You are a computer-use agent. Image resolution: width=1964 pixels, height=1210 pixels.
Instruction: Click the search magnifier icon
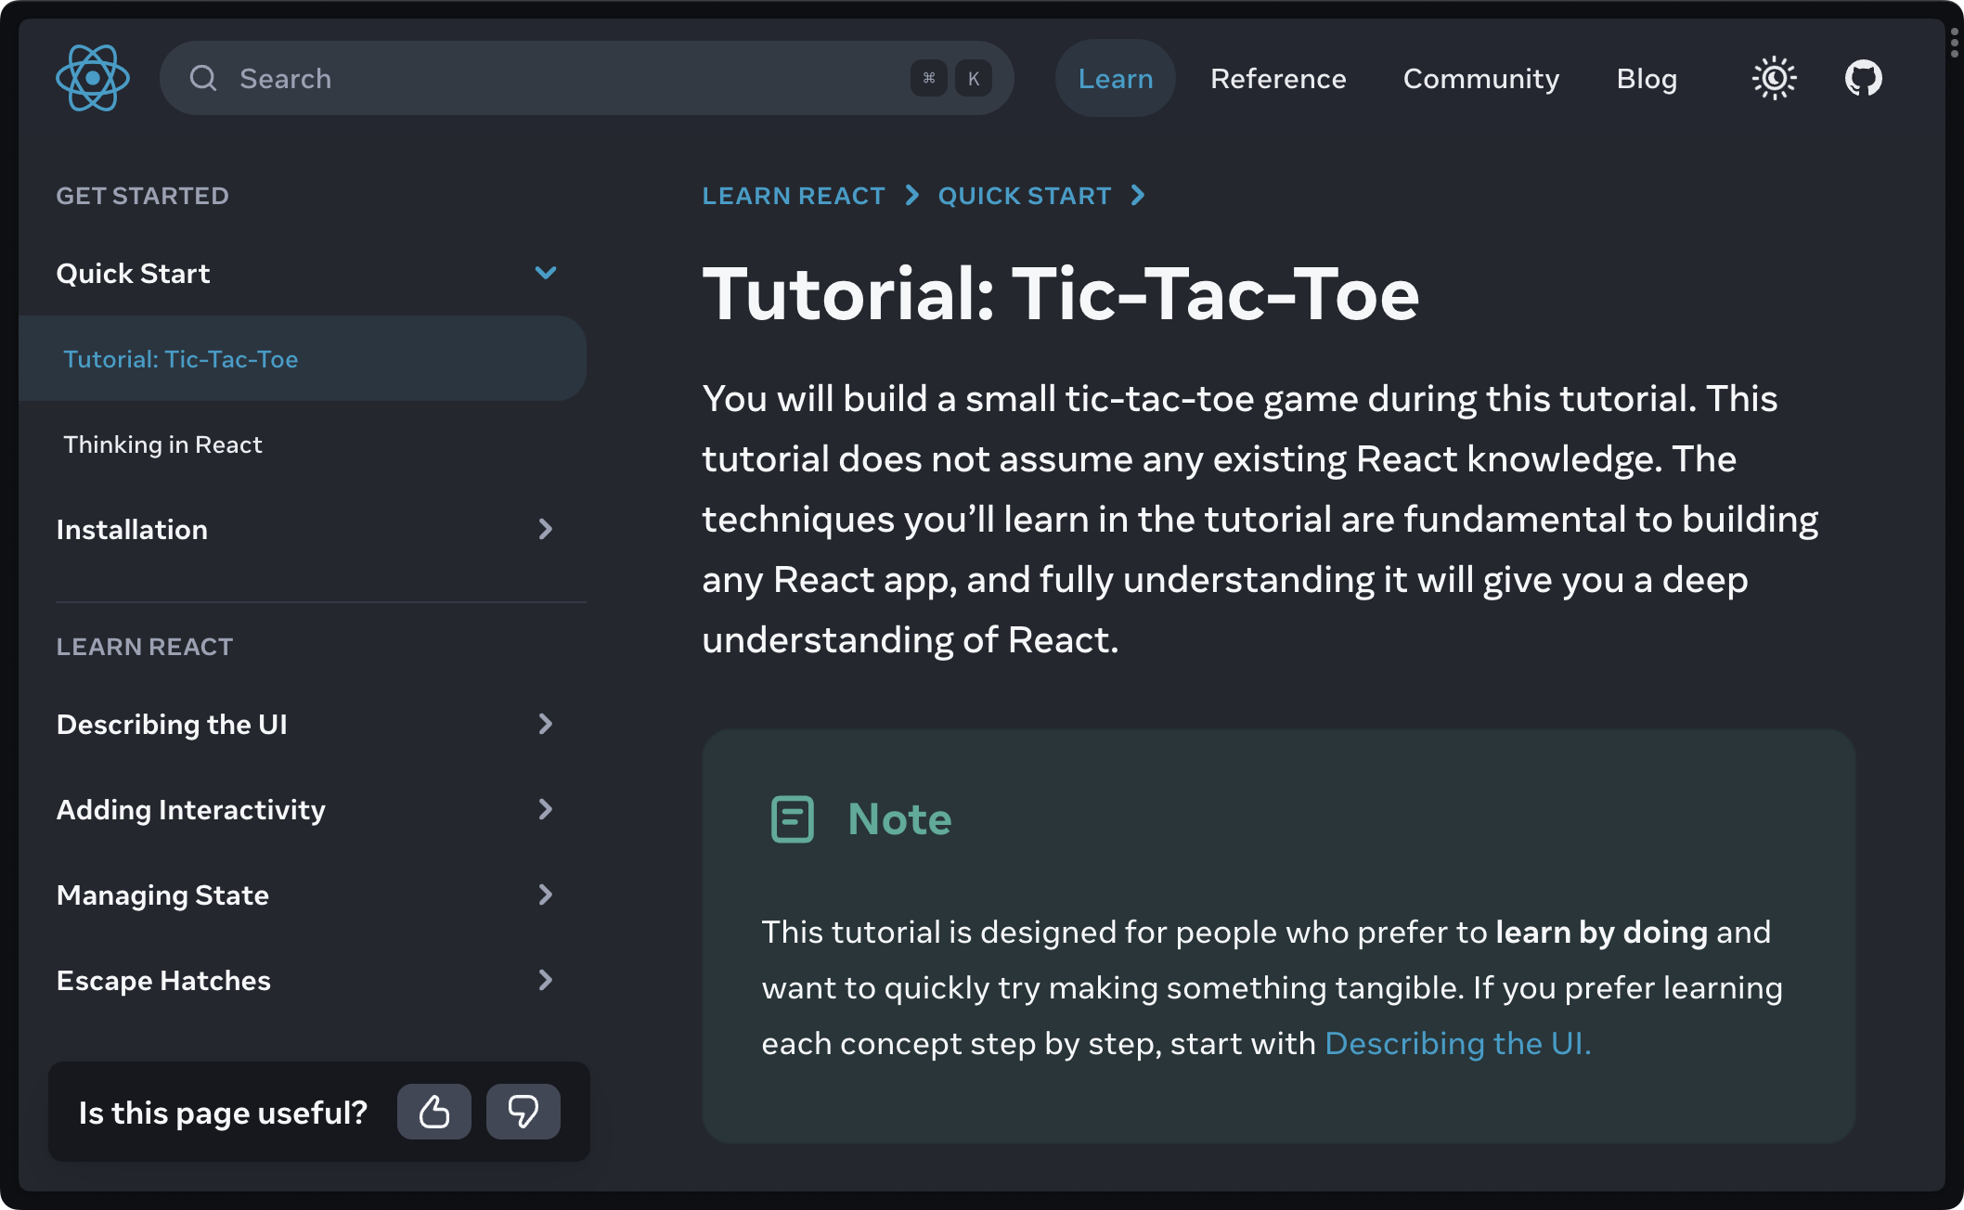203,78
